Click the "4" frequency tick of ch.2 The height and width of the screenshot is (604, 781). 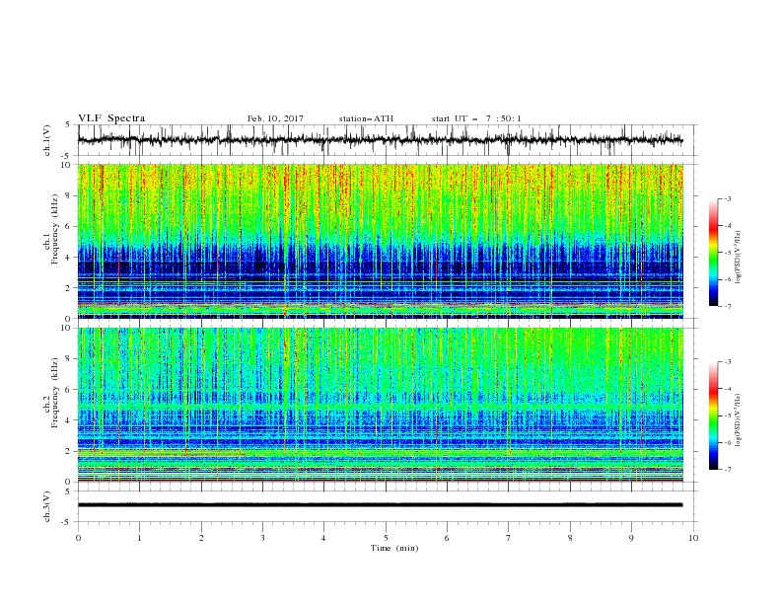point(69,420)
